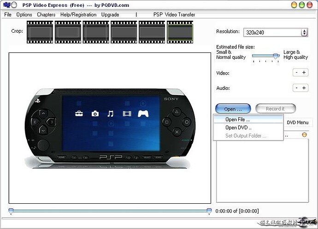Open PSP Video Transfer menu item
This screenshot has height=229, width=318.
coord(174,15)
